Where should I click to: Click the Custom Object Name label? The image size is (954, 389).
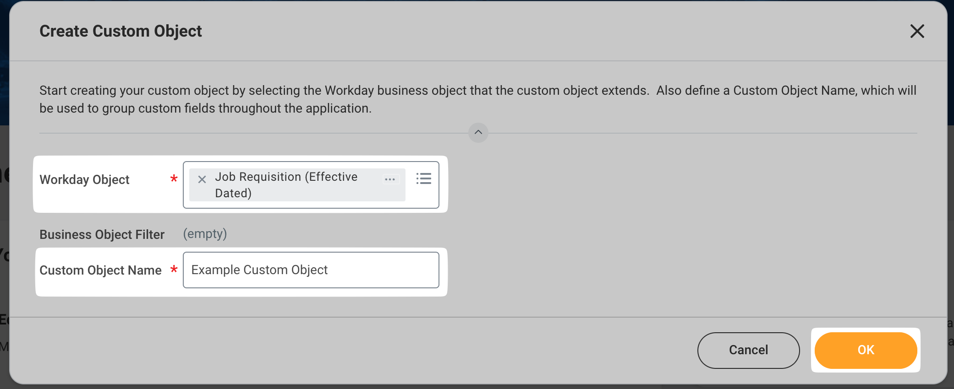[x=100, y=270]
